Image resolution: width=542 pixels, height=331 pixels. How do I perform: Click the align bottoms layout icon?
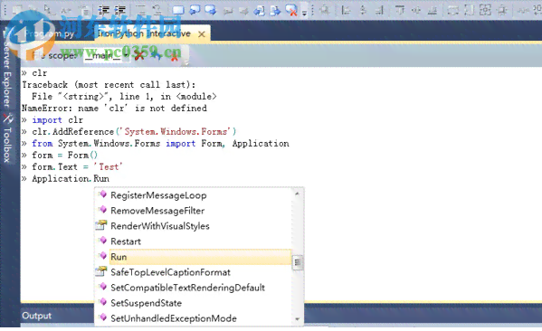click(433, 10)
